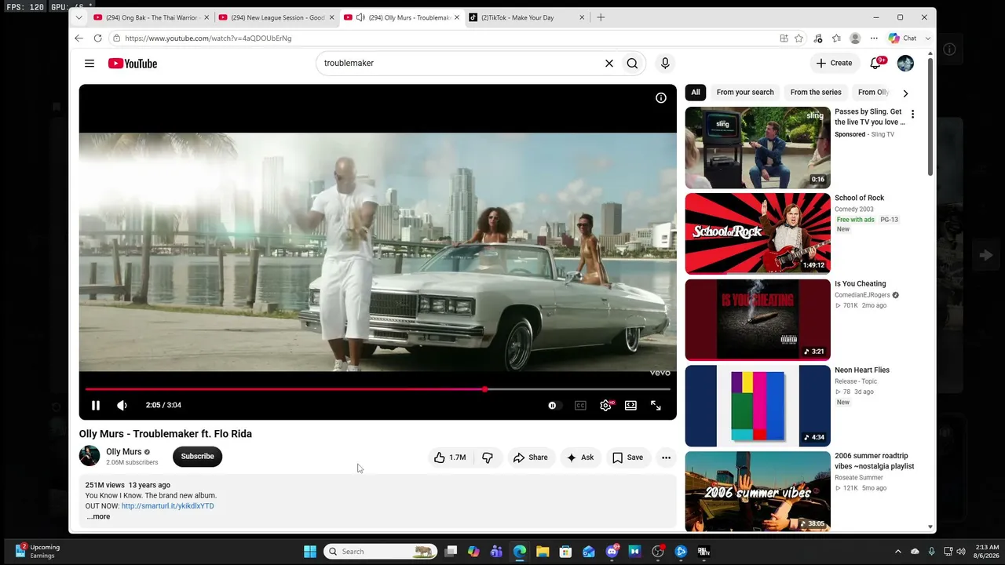
Task: Open the Is You Cheating video title
Action: pyautogui.click(x=861, y=284)
